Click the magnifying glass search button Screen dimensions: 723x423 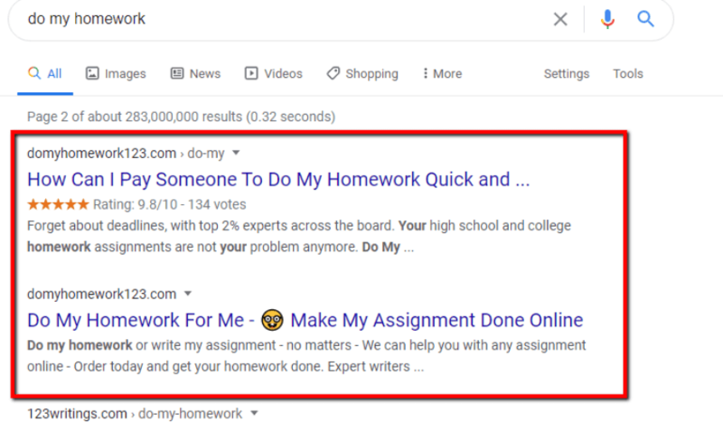[x=645, y=19]
